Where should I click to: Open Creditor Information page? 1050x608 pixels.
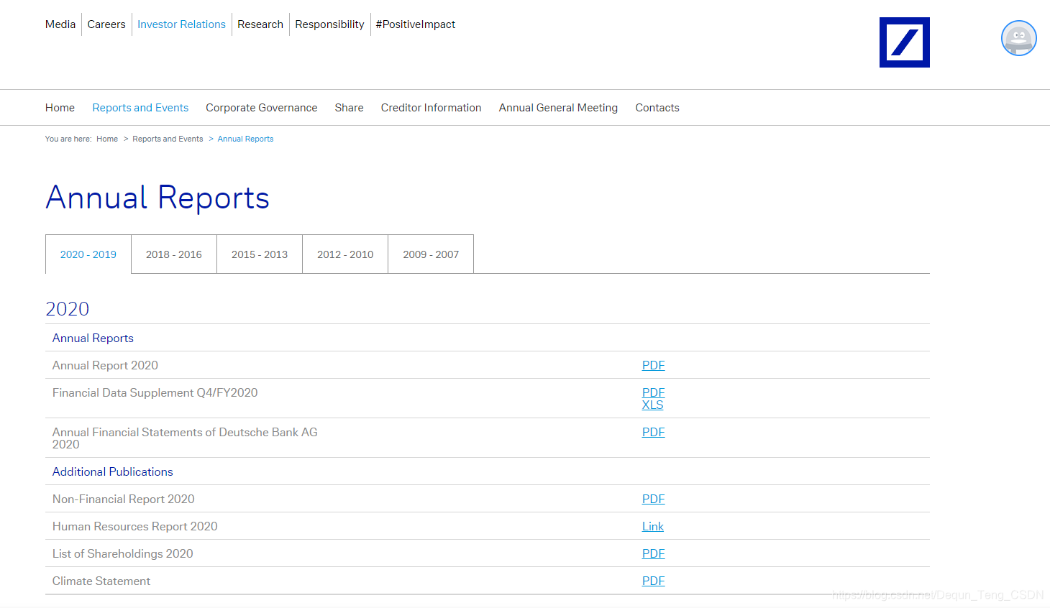(431, 108)
